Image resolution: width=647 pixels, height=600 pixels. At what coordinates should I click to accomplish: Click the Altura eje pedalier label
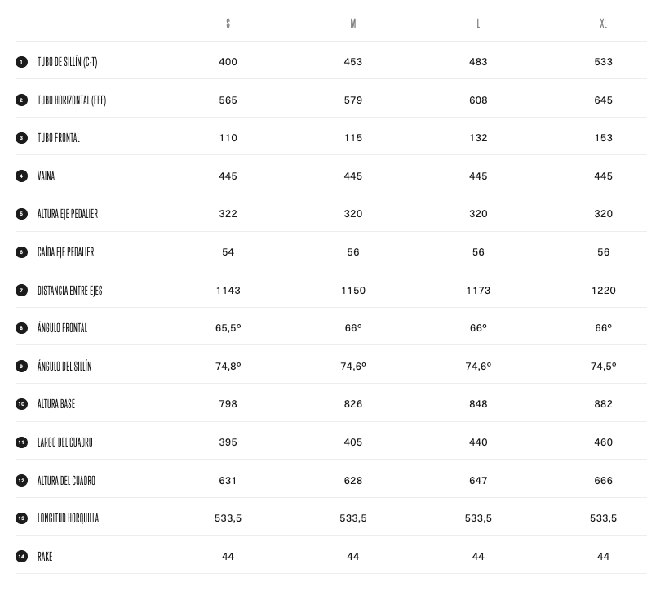pos(68,214)
